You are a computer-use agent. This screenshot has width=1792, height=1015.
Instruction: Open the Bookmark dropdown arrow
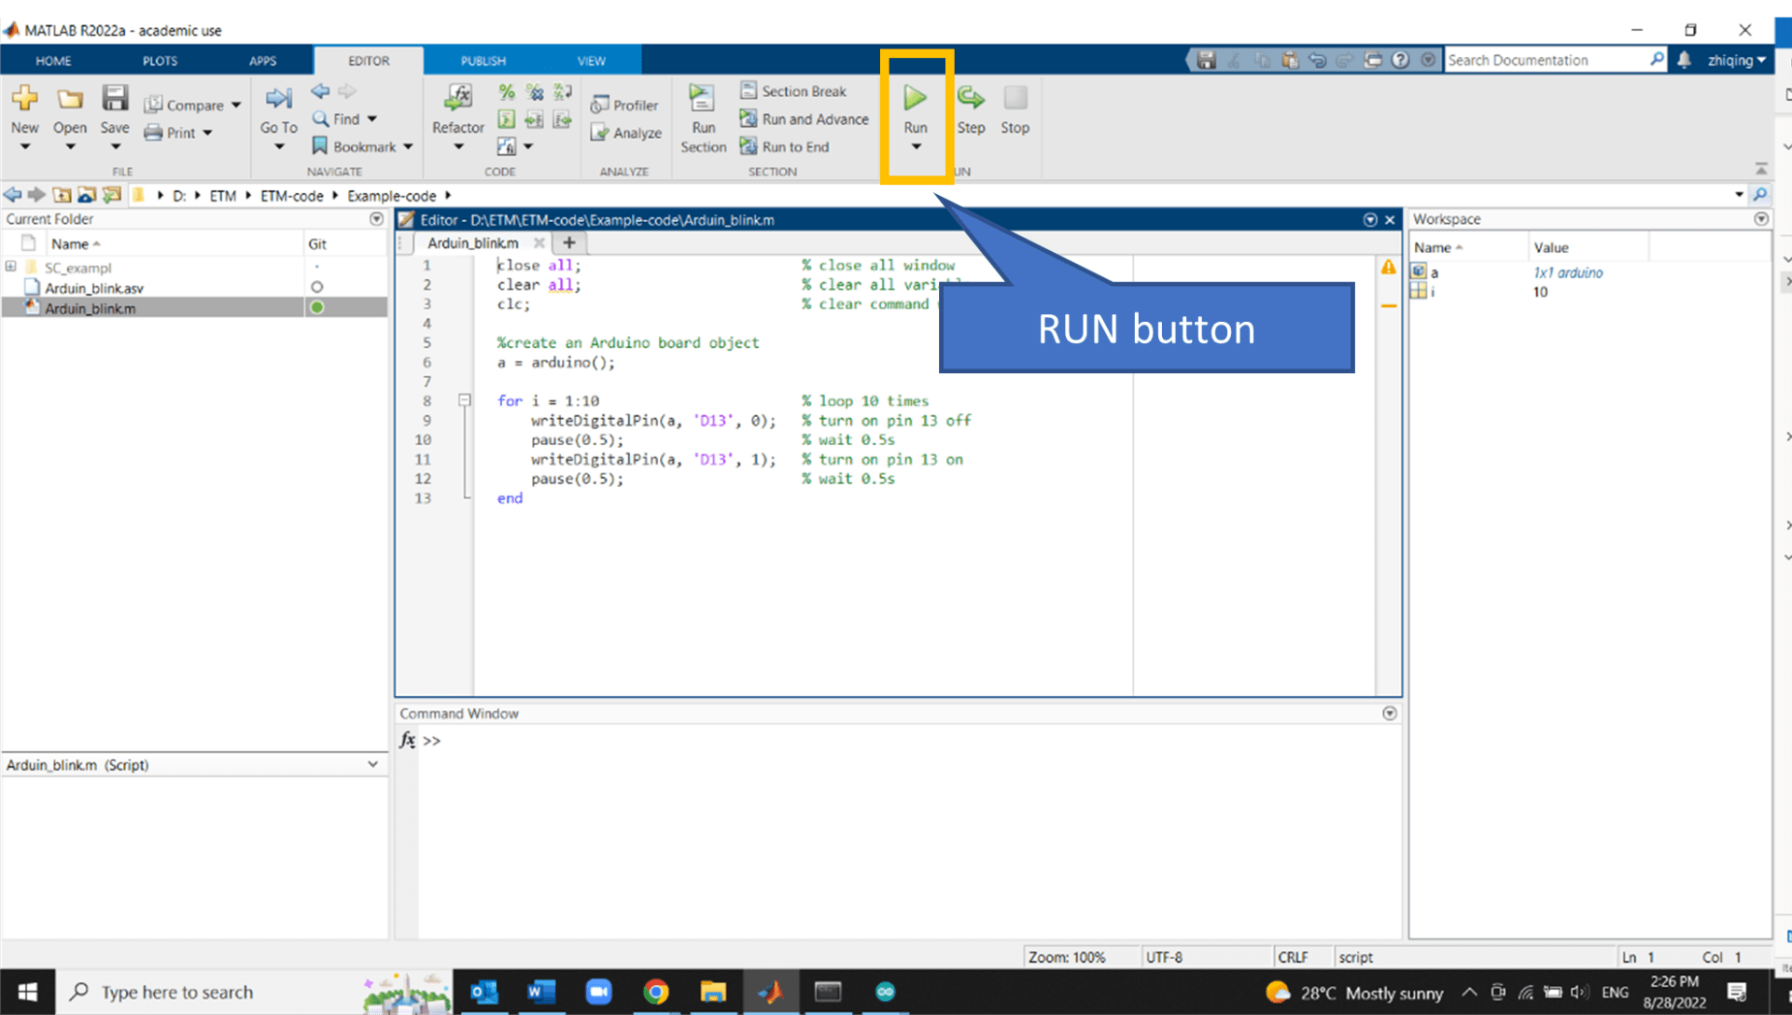tap(408, 147)
